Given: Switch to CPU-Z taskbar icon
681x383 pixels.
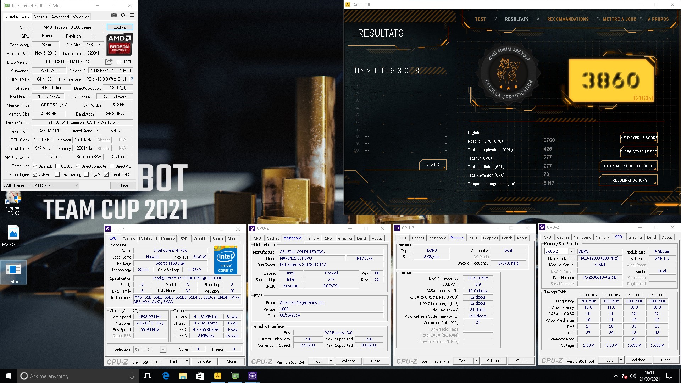Looking at the screenshot, I should (252, 376).
